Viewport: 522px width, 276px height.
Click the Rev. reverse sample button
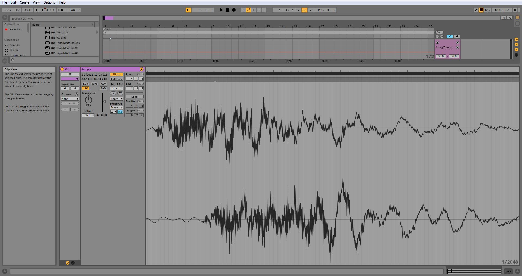pyautogui.click(x=103, y=84)
